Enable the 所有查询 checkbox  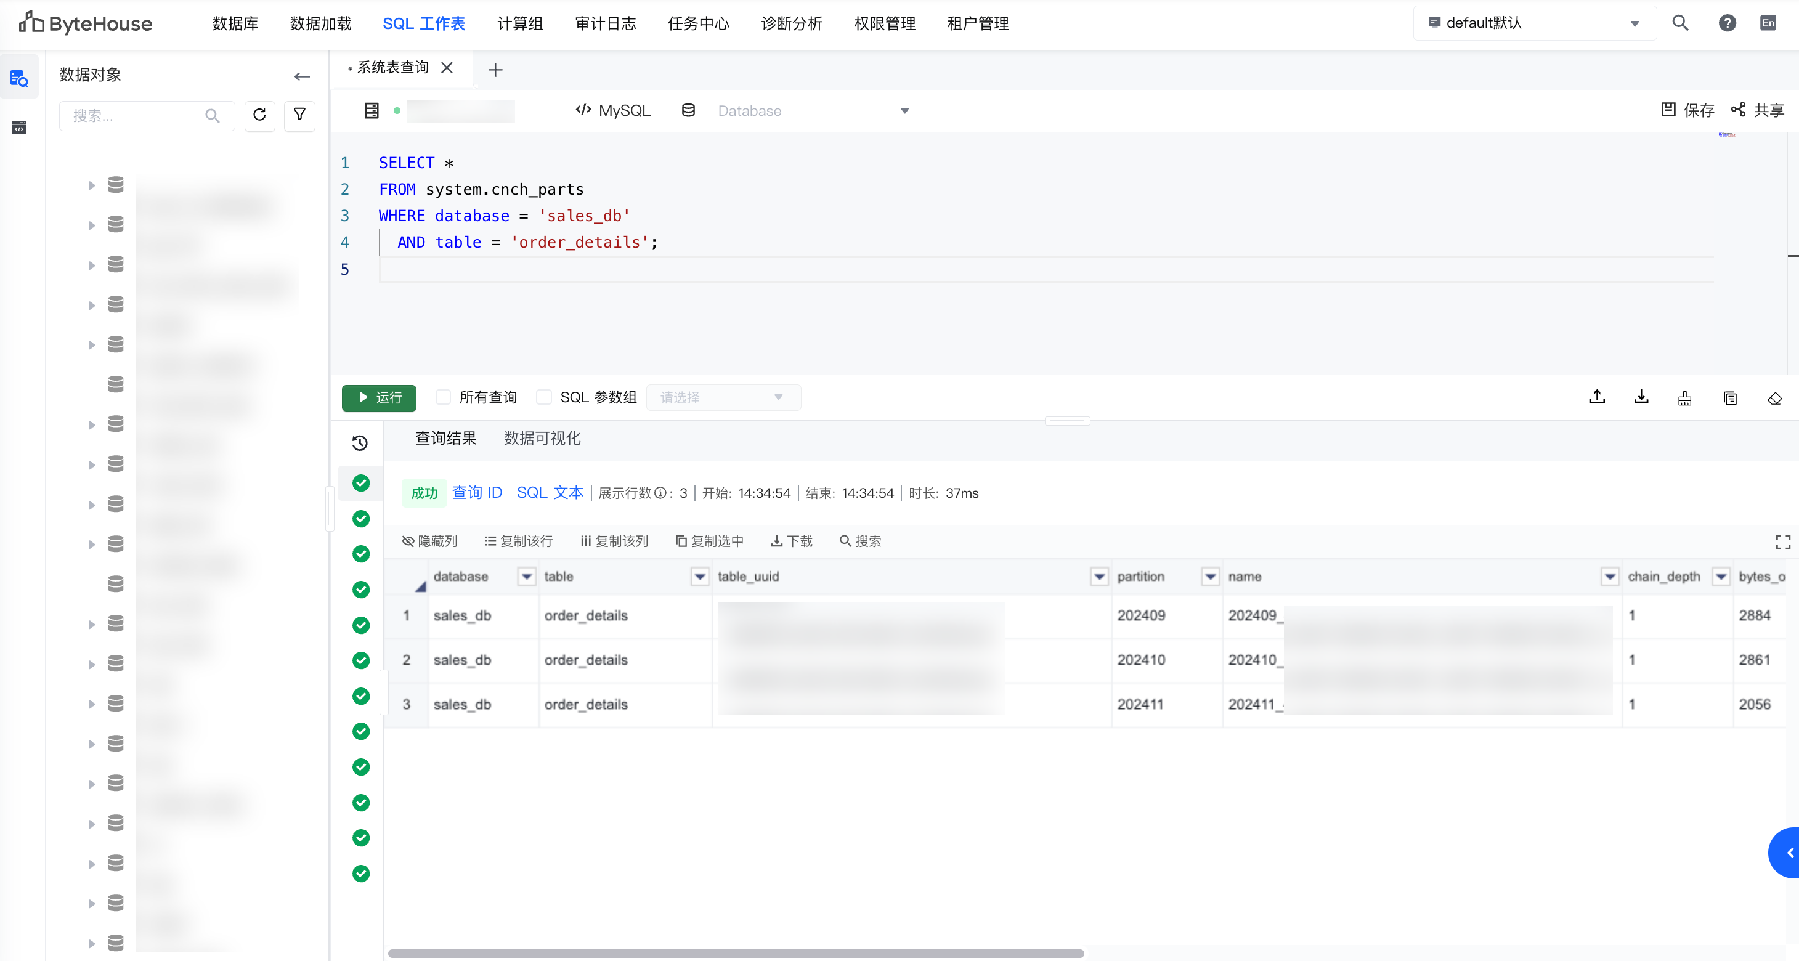pyautogui.click(x=443, y=397)
